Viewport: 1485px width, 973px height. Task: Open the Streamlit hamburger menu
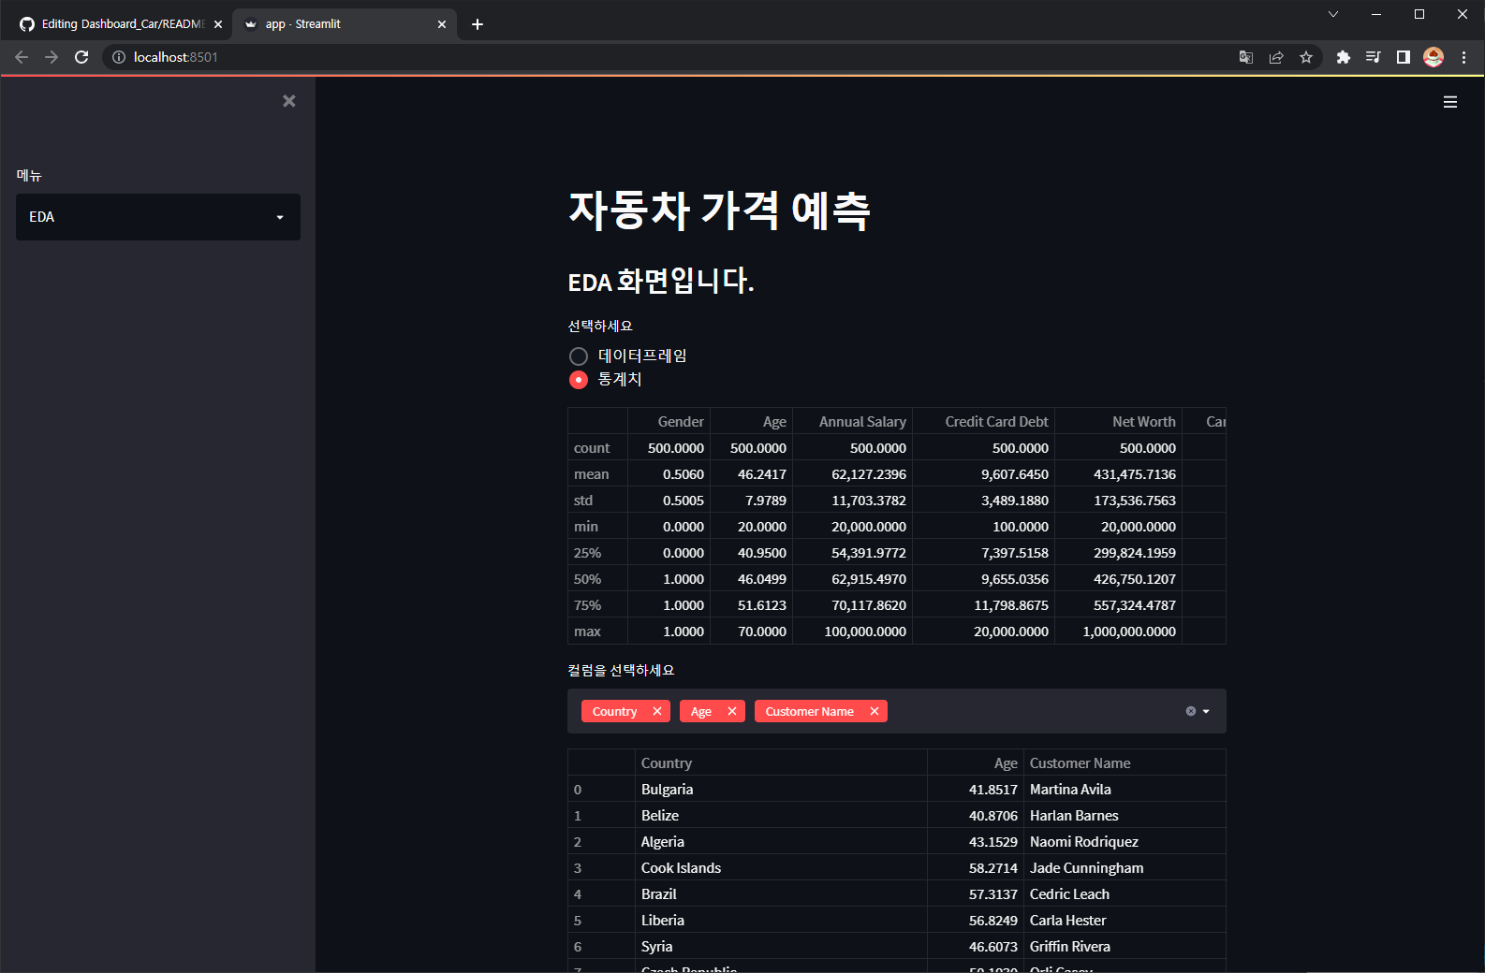(1450, 102)
